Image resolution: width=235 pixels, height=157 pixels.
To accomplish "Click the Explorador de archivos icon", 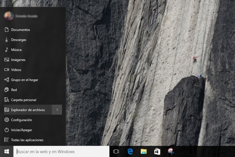I will point(6,110).
